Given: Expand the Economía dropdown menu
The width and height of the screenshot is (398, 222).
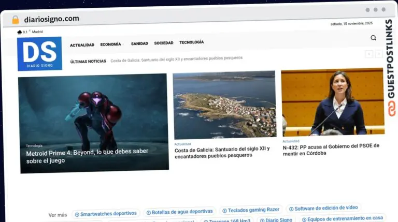Looking at the screenshot, I should tap(111, 45).
